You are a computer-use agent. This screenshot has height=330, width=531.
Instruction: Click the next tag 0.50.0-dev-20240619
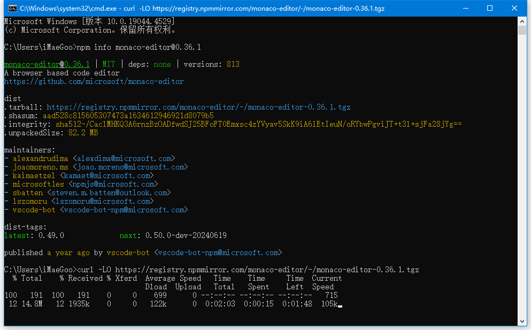[x=186, y=235]
